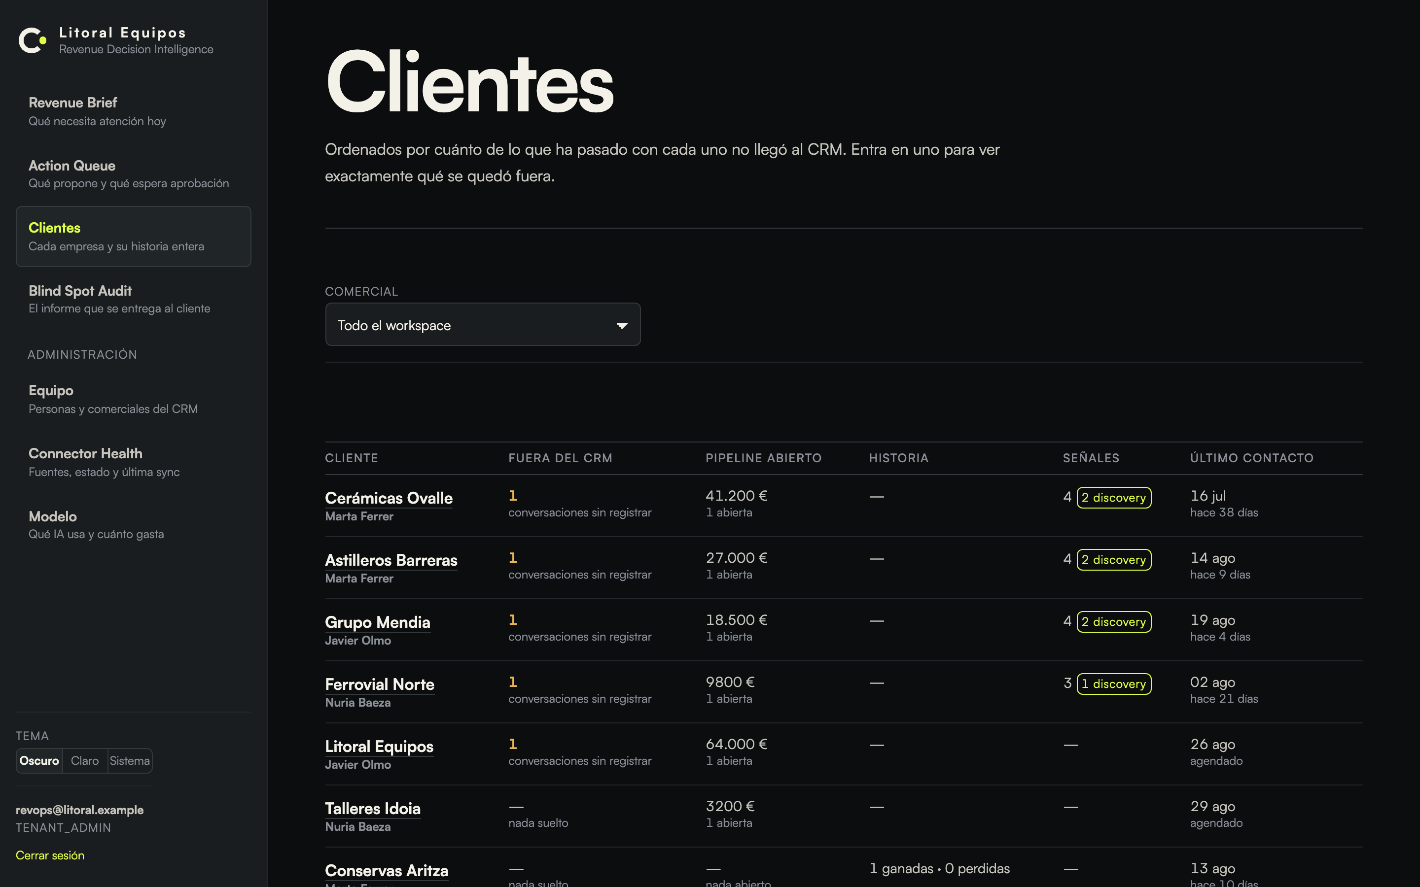This screenshot has width=1420, height=887.
Task: Open the Revenue Brief section
Action: pyautogui.click(x=133, y=111)
